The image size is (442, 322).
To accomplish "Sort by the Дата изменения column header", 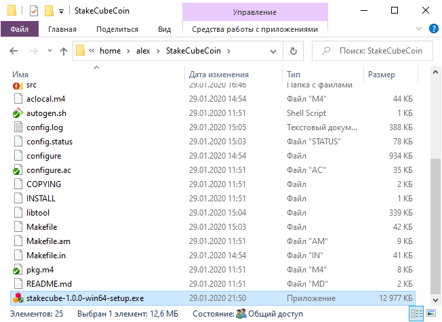I will coord(219,75).
